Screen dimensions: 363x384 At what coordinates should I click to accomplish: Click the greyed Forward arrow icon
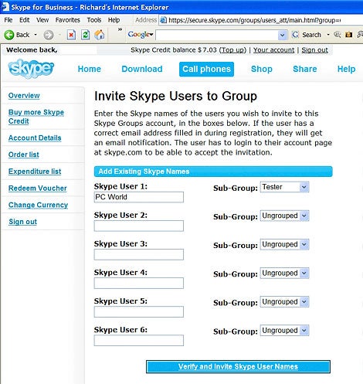tap(49, 35)
